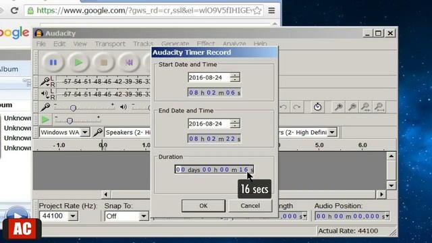Viewport: 432px width, 243px height.
Task: Click the Chrome address bar URL
Action: pos(144,11)
